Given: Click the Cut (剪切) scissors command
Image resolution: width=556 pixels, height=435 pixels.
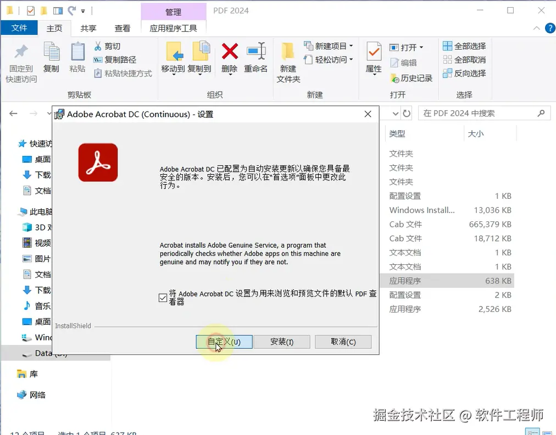Looking at the screenshot, I should (x=108, y=46).
